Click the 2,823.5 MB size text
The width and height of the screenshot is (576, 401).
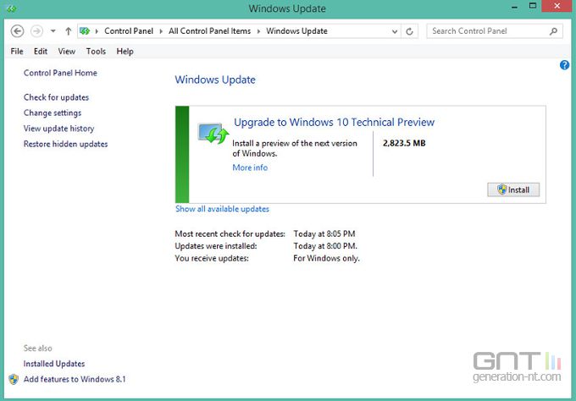[404, 143]
